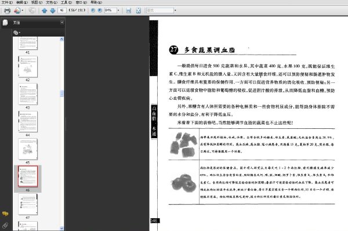348x231 pixels.
Task: Click the kelp image in the document table
Action: pos(183,145)
